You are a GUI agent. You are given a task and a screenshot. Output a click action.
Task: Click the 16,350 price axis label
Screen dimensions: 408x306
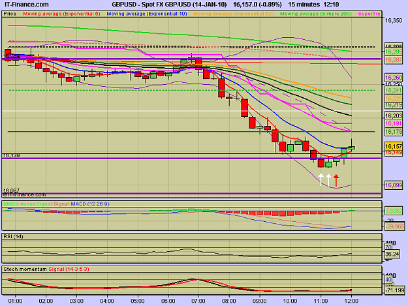pyautogui.click(x=394, y=20)
